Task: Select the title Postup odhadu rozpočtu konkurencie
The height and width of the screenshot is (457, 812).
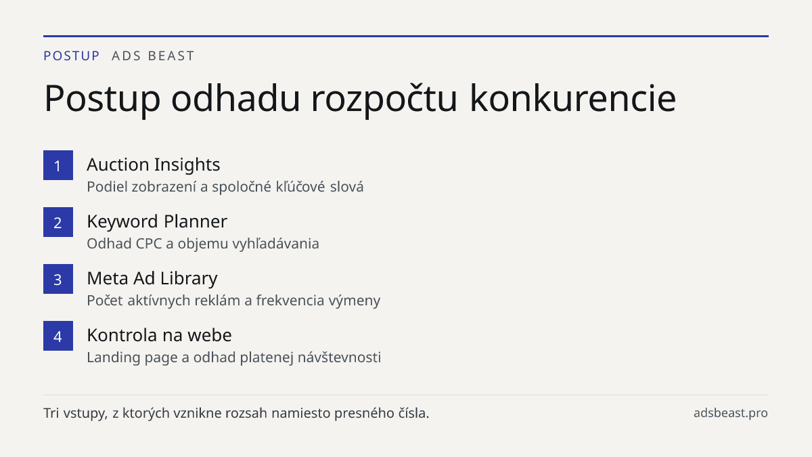Action: (x=360, y=98)
